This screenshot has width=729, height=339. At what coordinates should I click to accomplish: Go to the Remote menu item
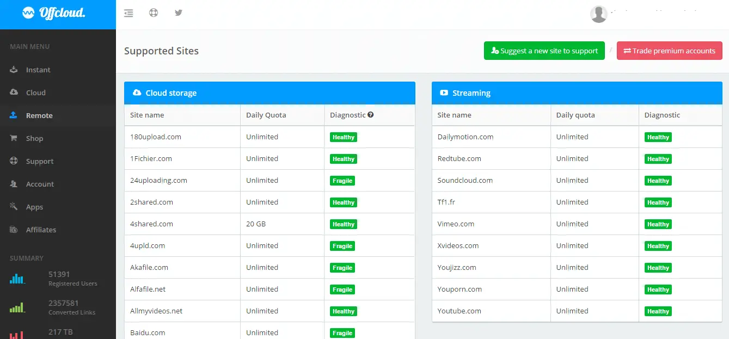(39, 115)
